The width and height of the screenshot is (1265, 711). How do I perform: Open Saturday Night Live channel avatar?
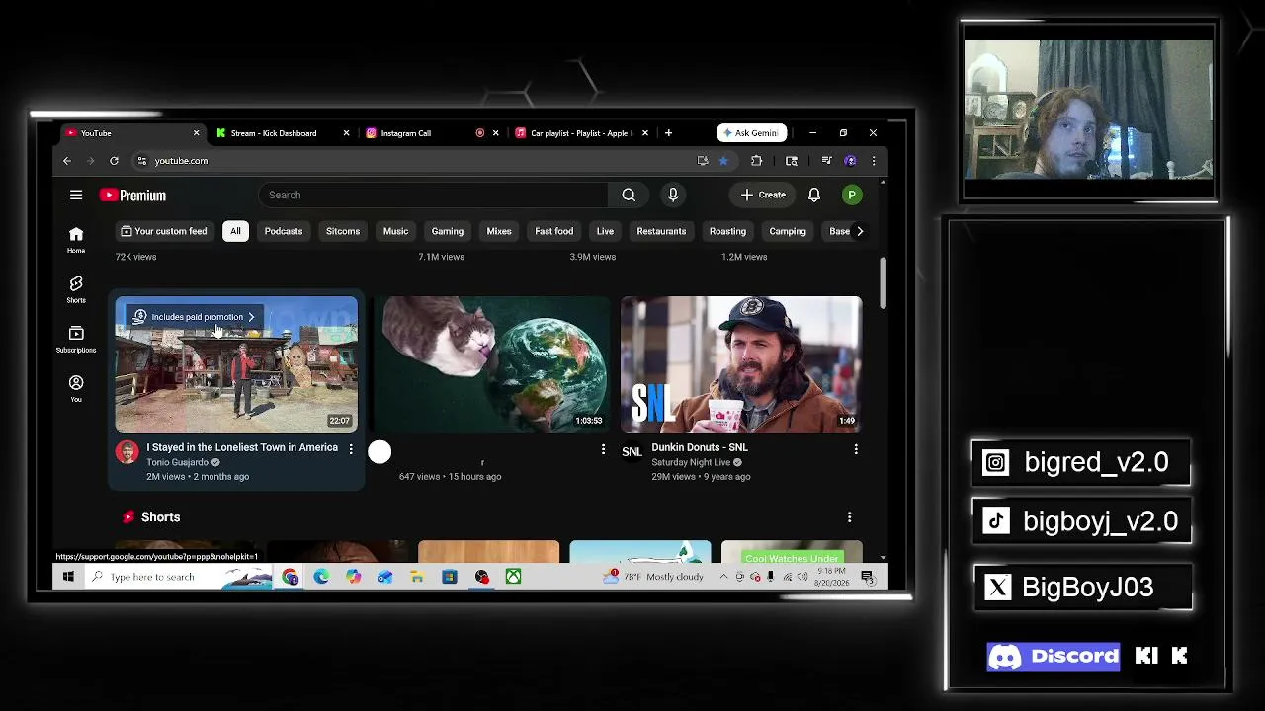[632, 452]
